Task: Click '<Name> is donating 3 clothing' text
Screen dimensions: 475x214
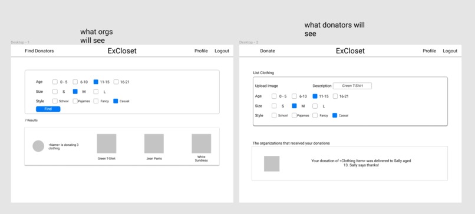Action: pos(64,146)
